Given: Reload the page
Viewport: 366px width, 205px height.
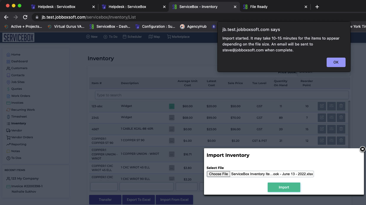Looking at the screenshot, I should click(x=25, y=17).
